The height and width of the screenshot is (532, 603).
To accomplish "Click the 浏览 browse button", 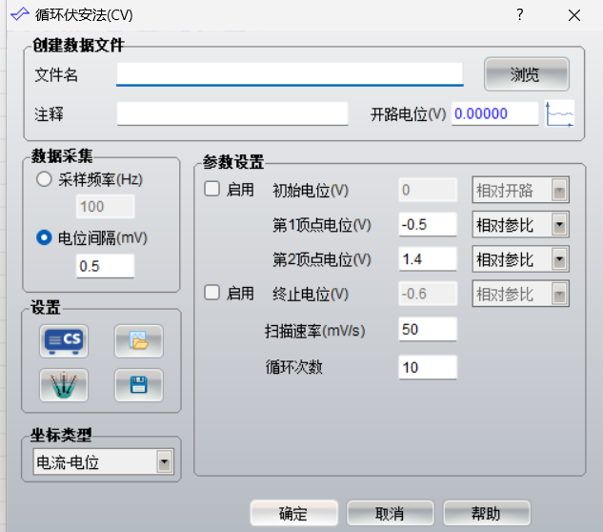I will tap(526, 74).
